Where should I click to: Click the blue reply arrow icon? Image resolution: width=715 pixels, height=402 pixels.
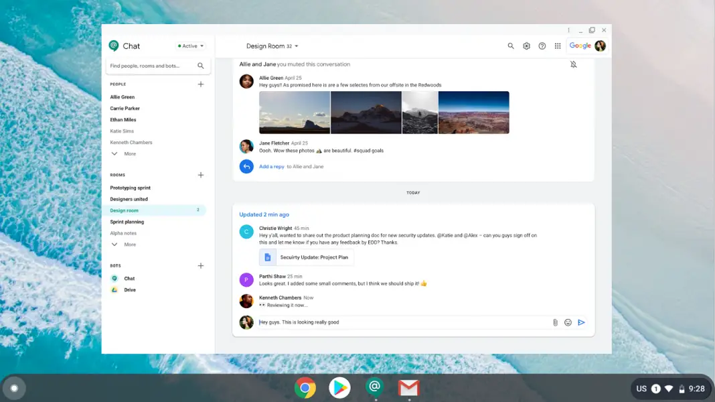pos(246,166)
